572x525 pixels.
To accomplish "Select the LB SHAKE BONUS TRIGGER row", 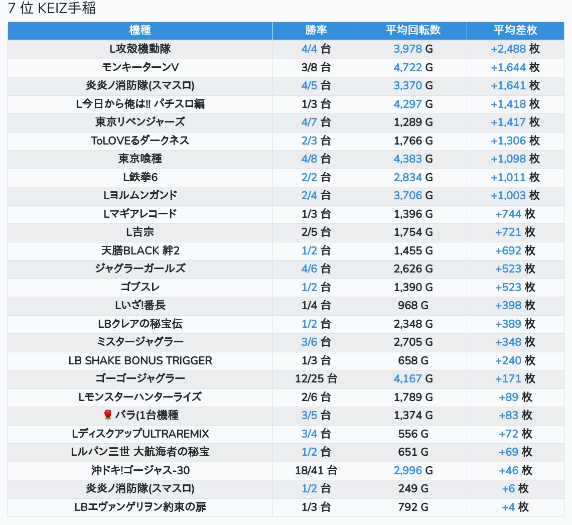I will 140,360.
